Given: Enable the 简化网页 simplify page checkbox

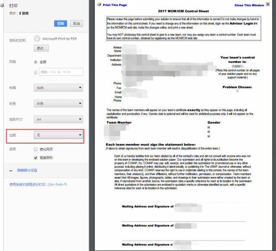Looking at the screenshot, I should (36, 149).
